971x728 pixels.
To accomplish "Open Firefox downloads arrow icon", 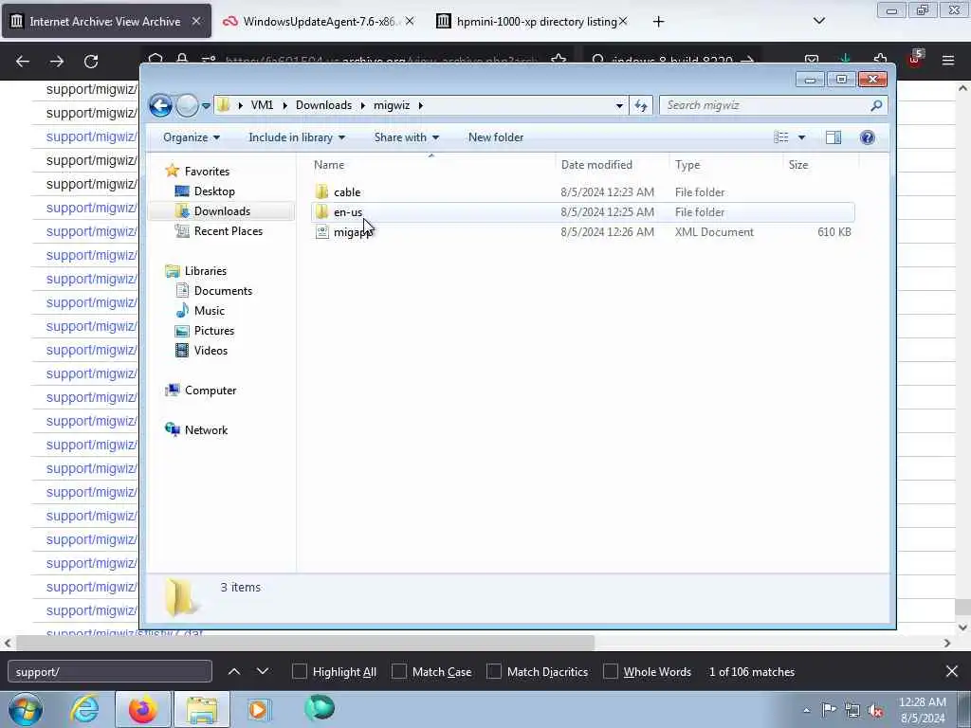I will (x=845, y=59).
